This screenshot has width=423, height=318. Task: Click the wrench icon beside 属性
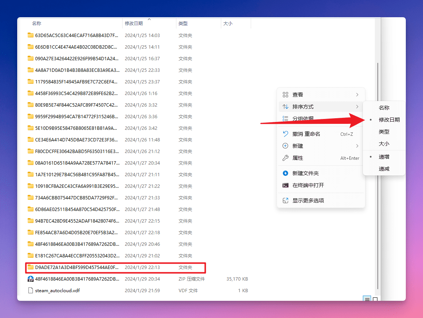(x=285, y=158)
